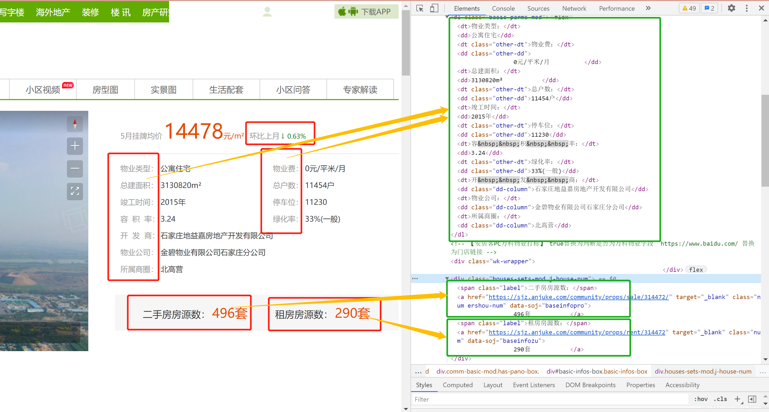This screenshot has height=412, width=769.
Task: Click the webpage vertical scrollbar thumb
Action: tap(405, 43)
